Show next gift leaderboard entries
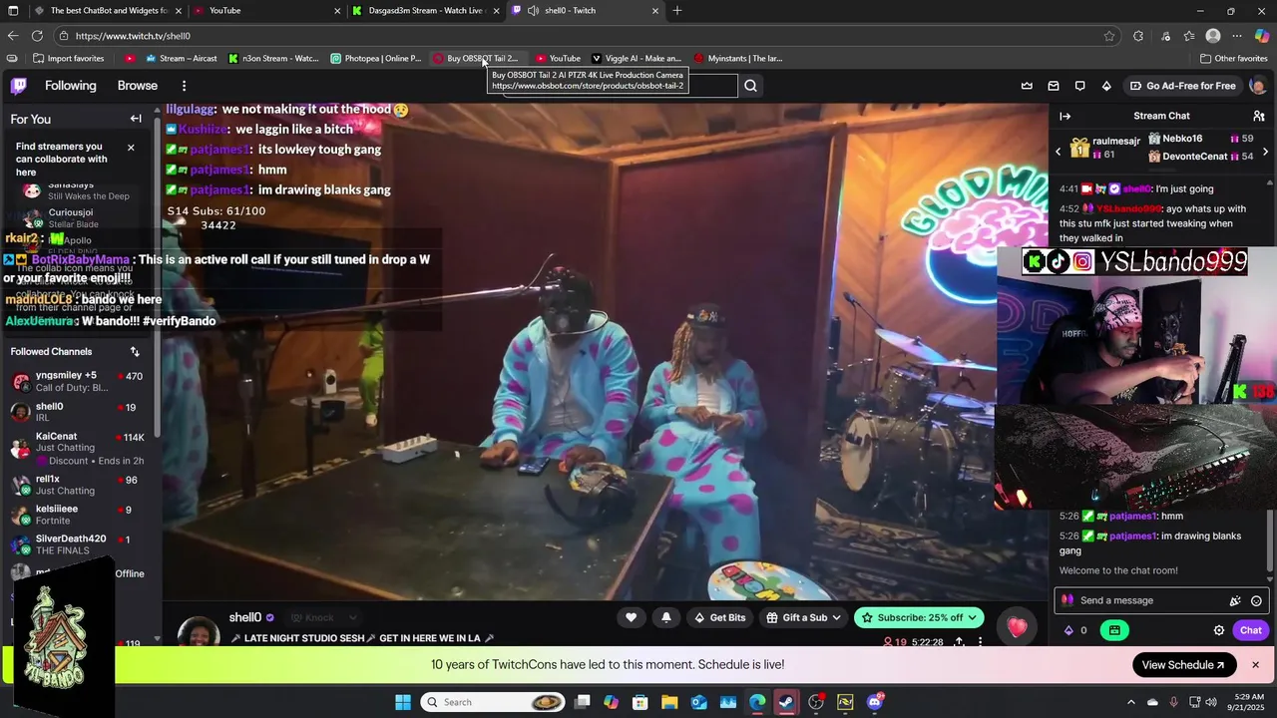Screen dimensions: 1277x718 [1265, 152]
